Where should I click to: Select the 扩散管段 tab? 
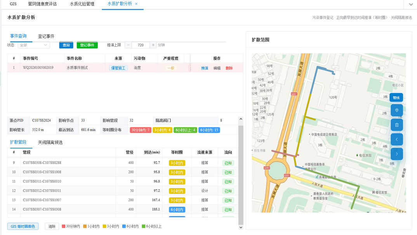pos(18,142)
